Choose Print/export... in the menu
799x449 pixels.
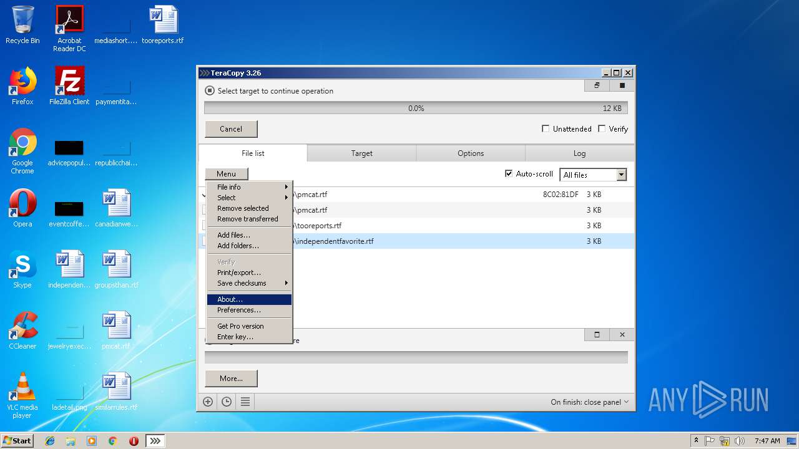(249, 273)
